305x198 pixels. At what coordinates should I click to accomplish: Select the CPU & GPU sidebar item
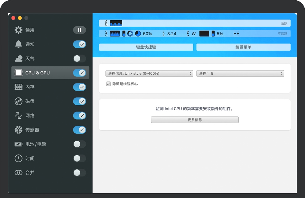click(38, 73)
